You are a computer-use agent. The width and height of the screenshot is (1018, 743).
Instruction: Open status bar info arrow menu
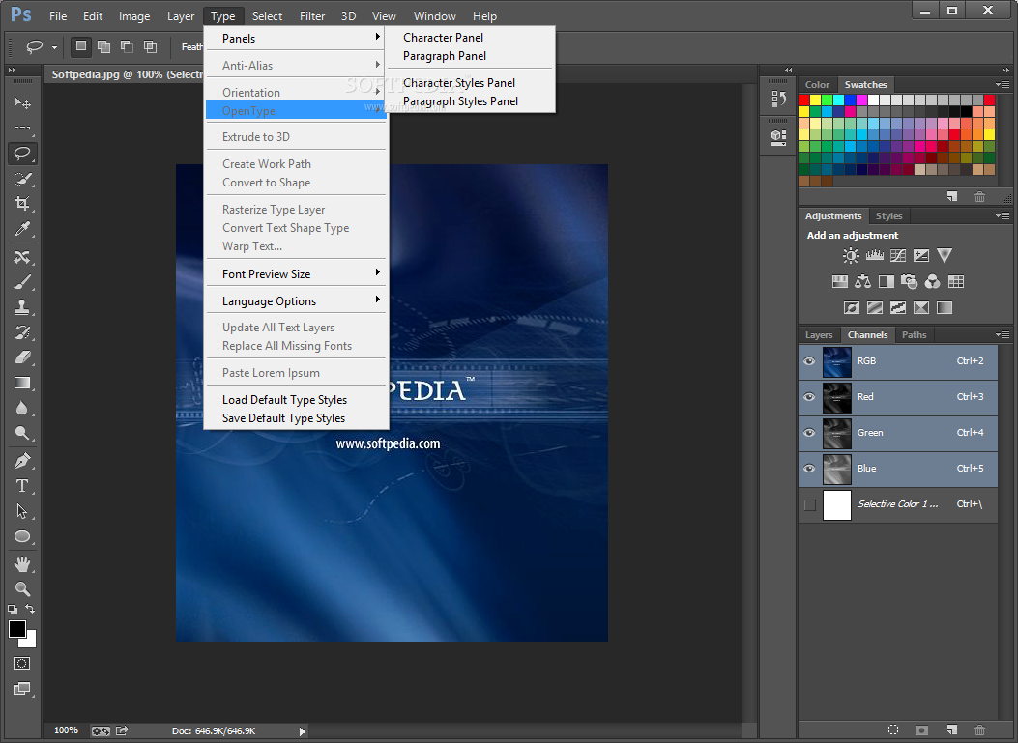302,731
